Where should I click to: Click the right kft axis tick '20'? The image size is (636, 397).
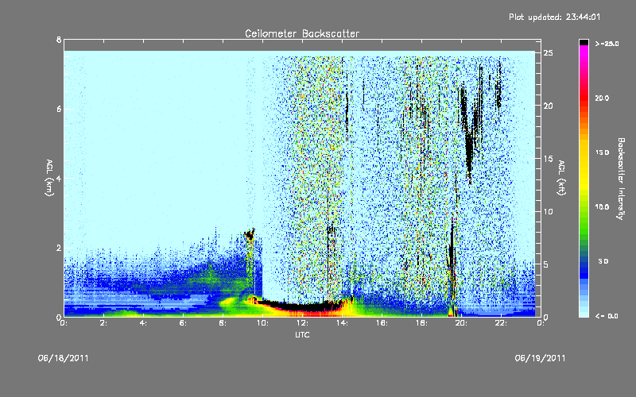[x=549, y=106]
